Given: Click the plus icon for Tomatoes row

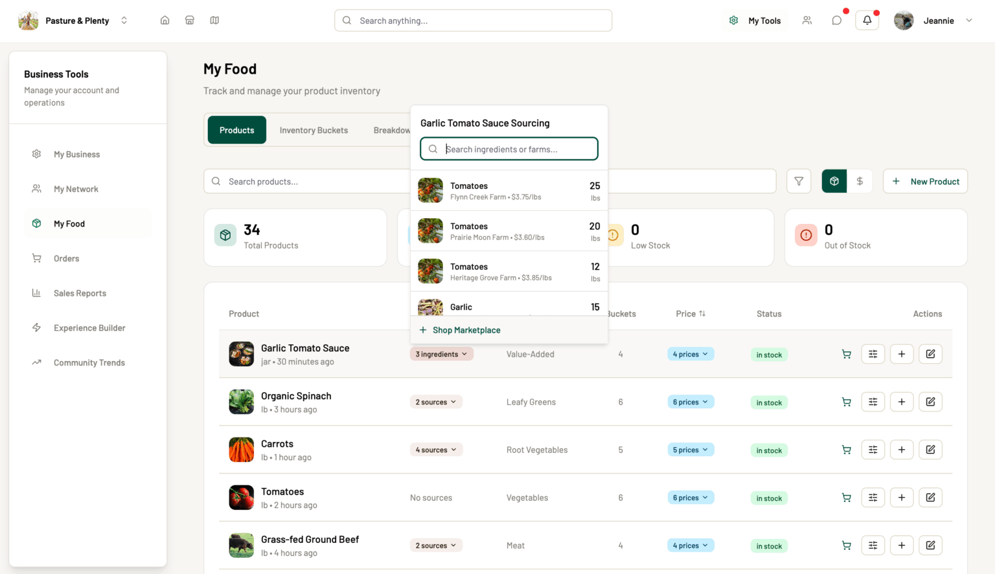Looking at the screenshot, I should click(x=901, y=498).
